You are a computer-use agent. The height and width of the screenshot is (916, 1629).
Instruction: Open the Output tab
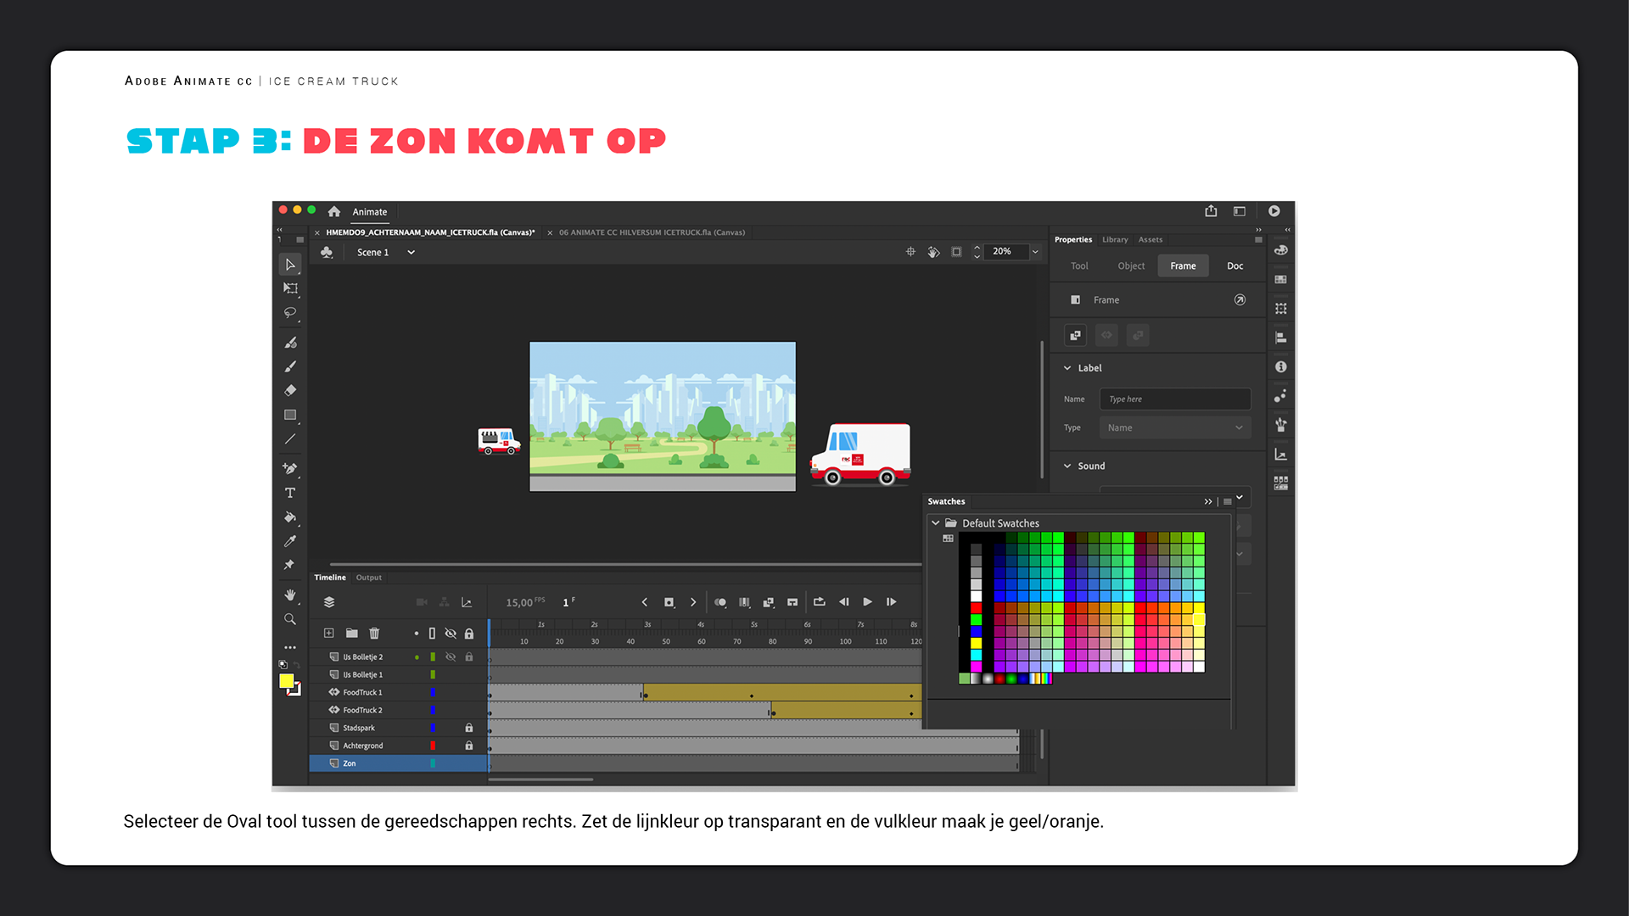coord(368,578)
